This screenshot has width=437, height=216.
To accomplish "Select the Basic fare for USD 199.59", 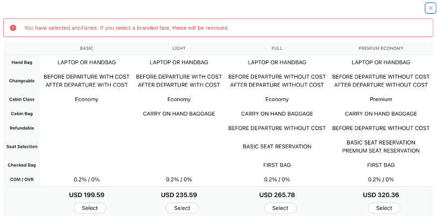I will (90, 208).
